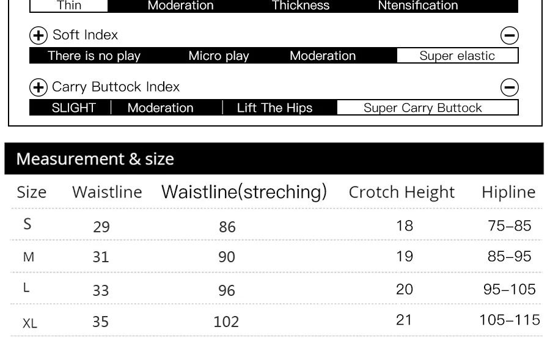Select the Thin thickness option

[68, 6]
